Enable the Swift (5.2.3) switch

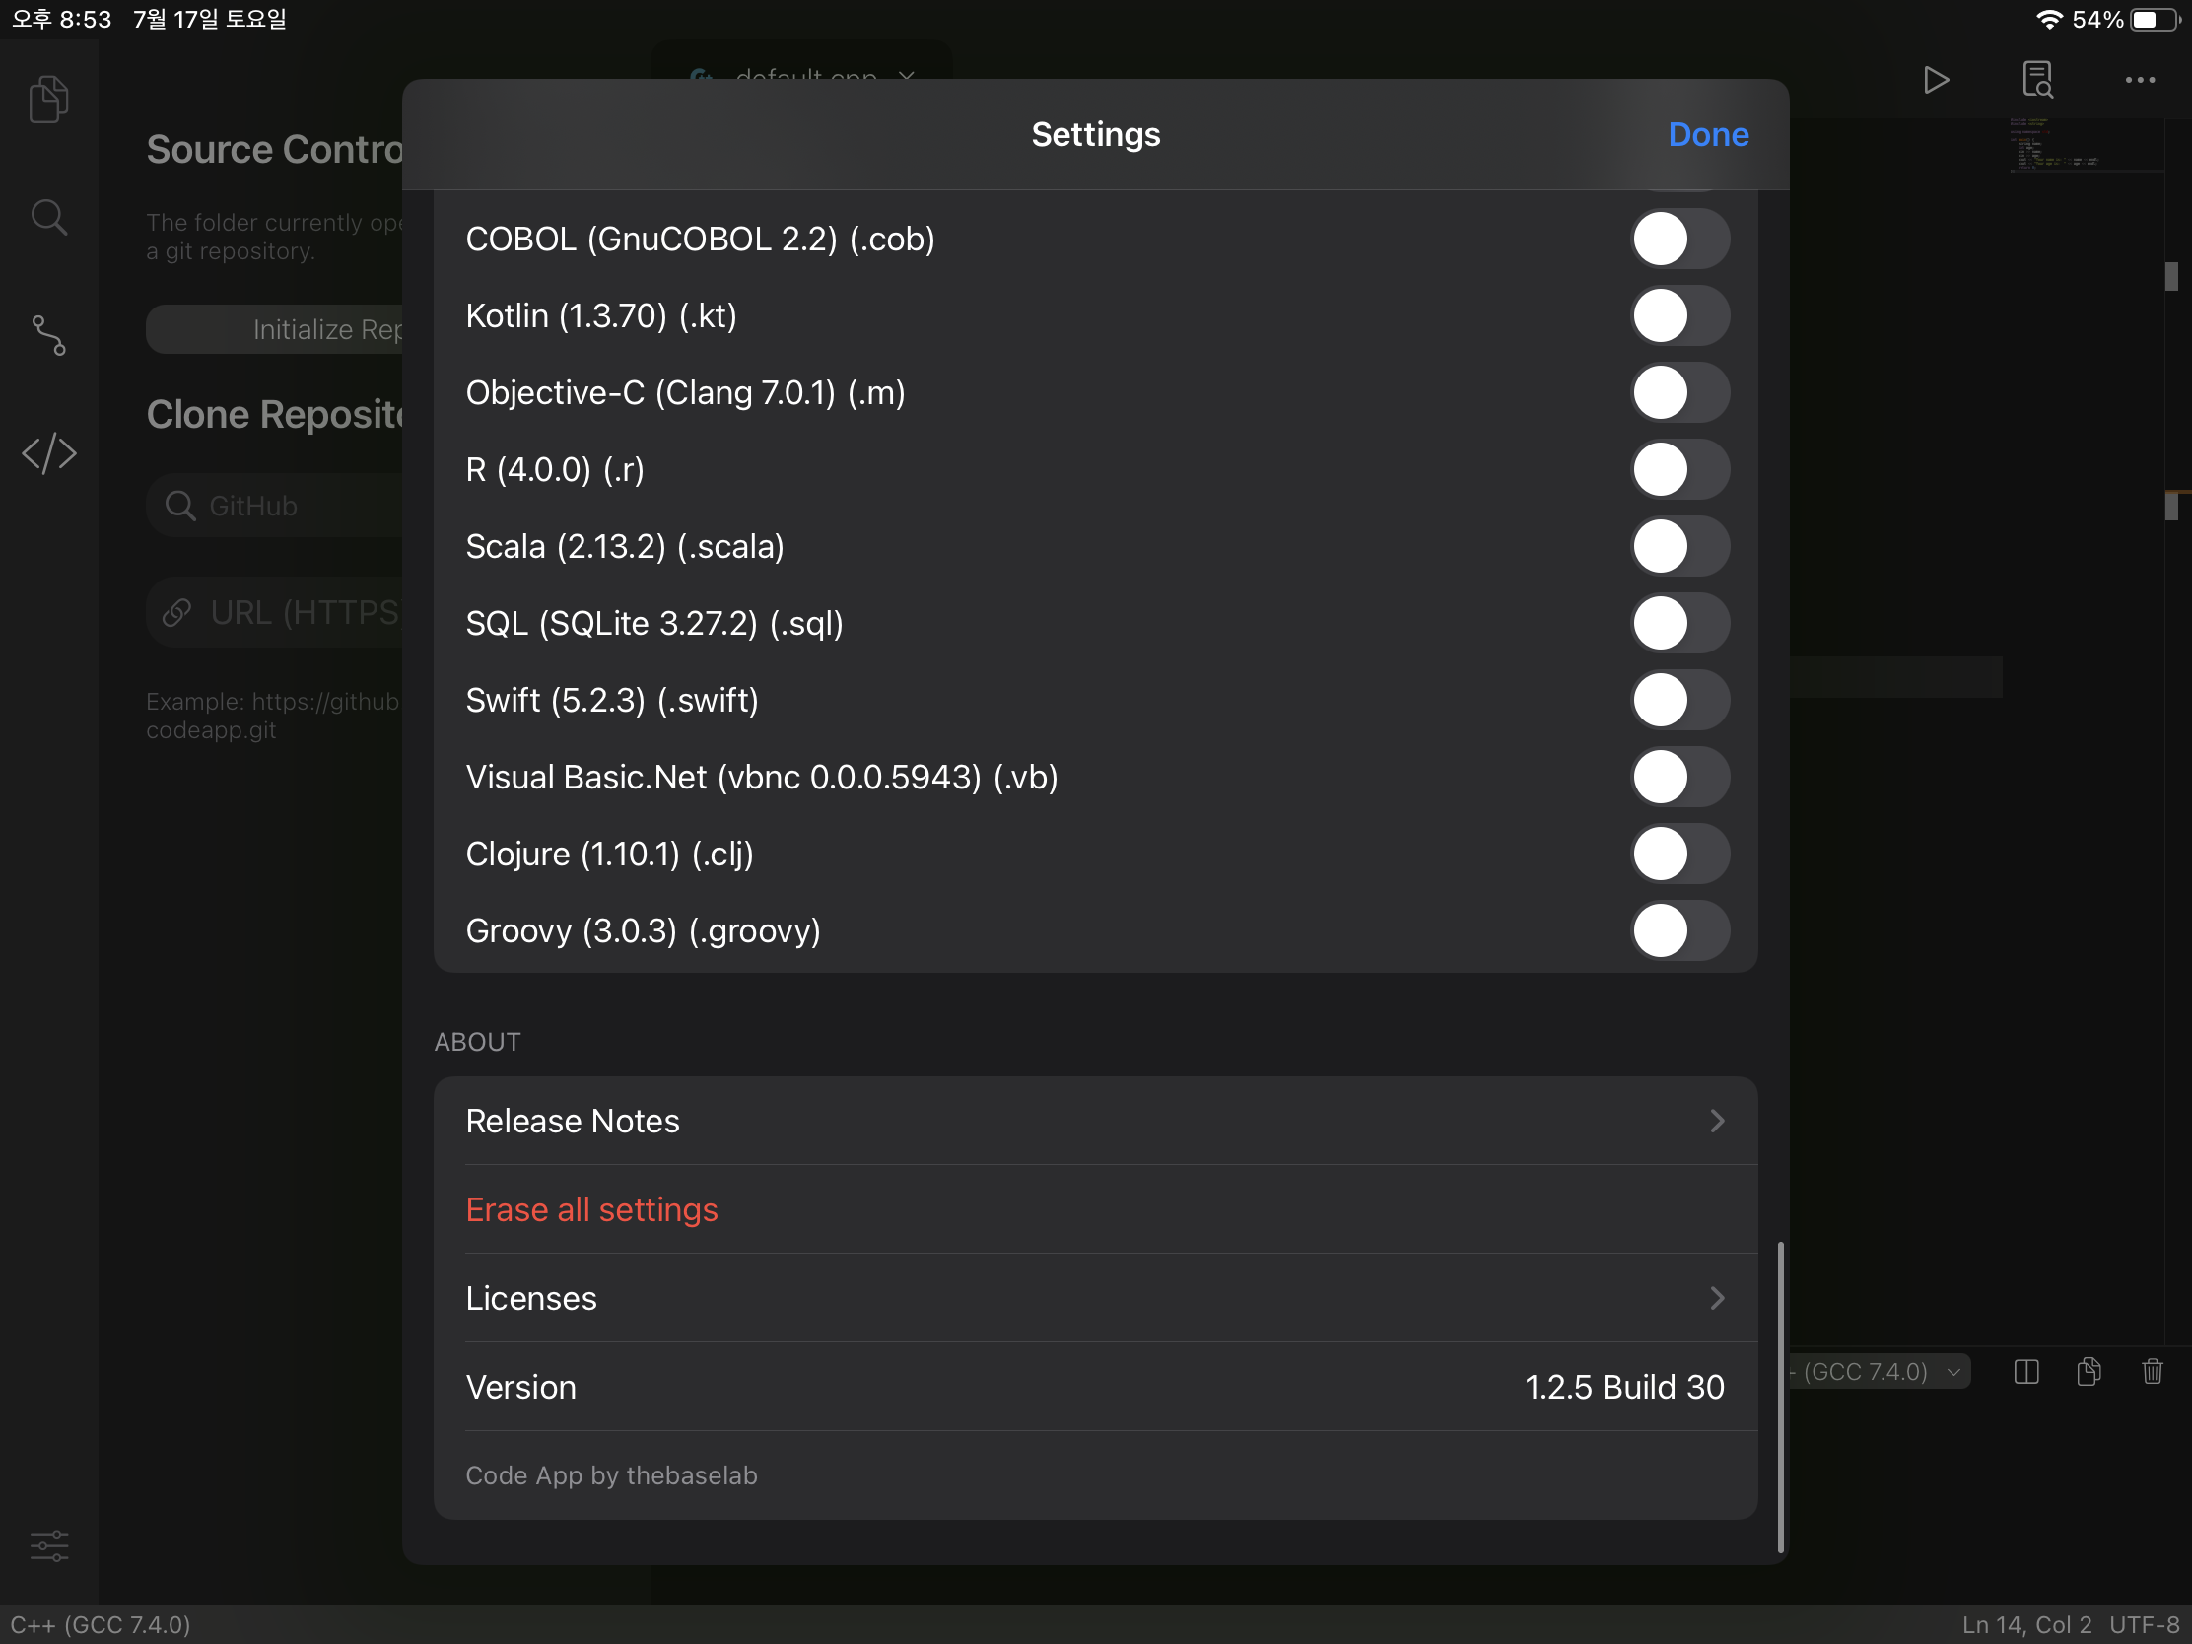point(1679,700)
